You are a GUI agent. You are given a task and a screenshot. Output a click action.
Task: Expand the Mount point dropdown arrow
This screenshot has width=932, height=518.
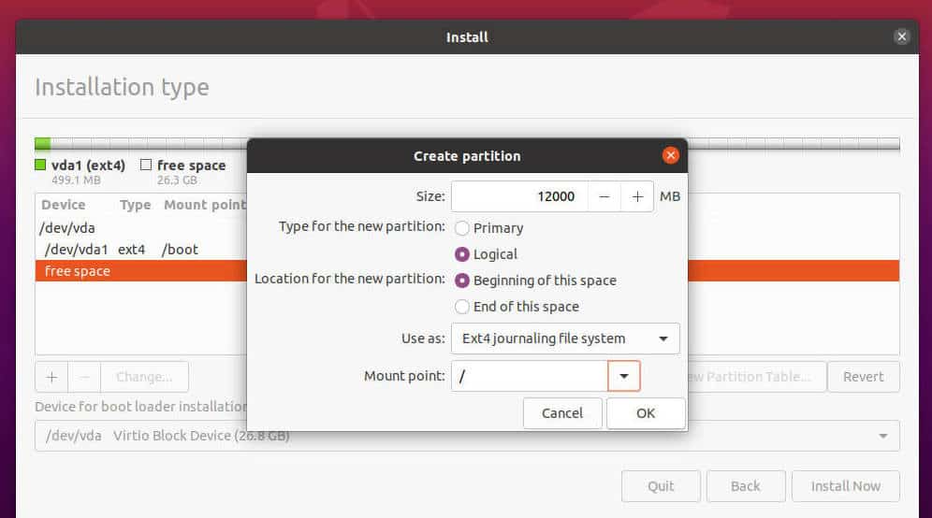(624, 377)
